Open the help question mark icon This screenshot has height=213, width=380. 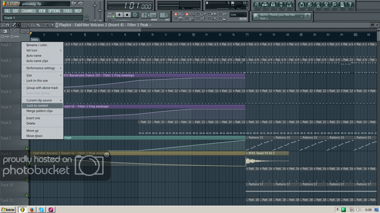click(x=350, y=5)
